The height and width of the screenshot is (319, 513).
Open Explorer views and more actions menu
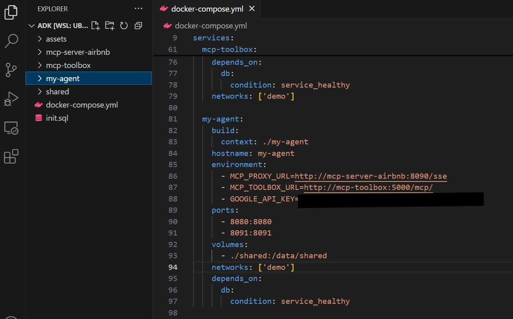tap(139, 8)
